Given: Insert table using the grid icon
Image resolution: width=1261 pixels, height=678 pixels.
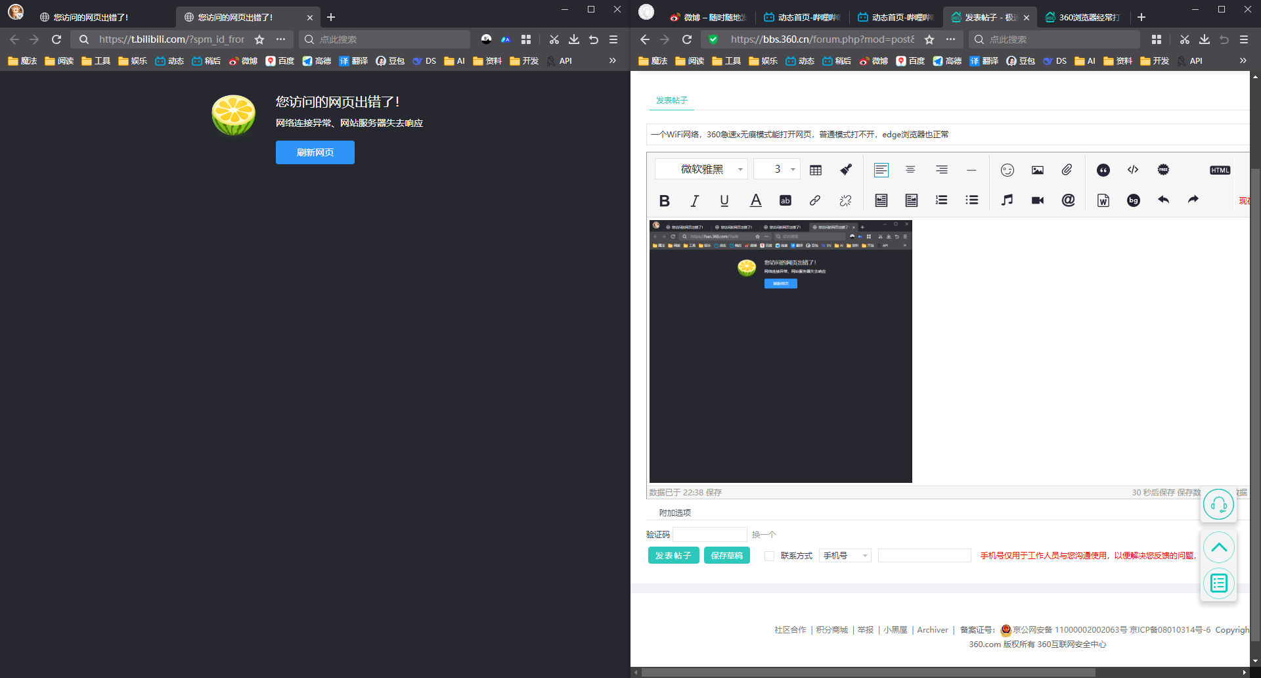Looking at the screenshot, I should pyautogui.click(x=816, y=170).
